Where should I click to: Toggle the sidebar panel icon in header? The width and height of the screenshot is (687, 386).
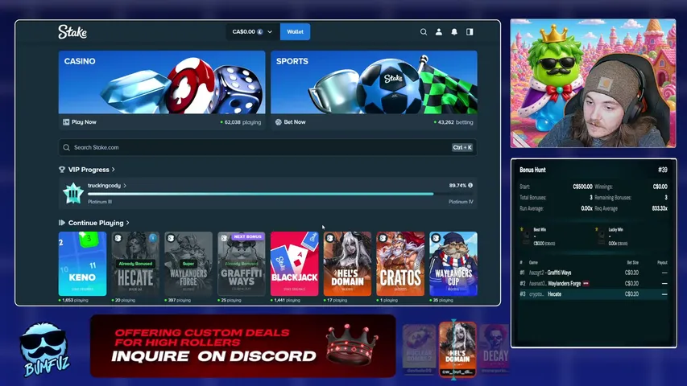[470, 31]
